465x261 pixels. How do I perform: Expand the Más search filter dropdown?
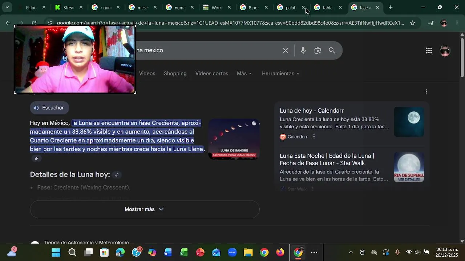point(244,73)
